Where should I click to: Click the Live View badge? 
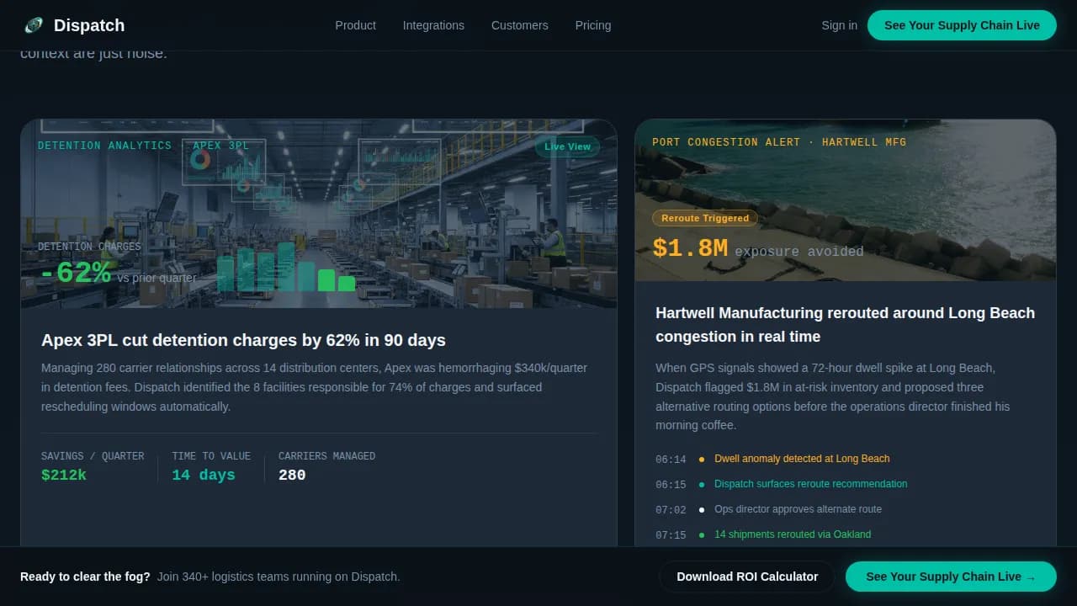point(567,146)
